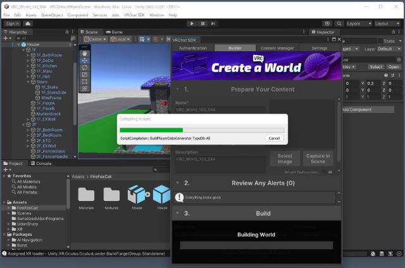Select the Scale tool in scene
The width and height of the screenshot is (405, 268).
[84, 75]
